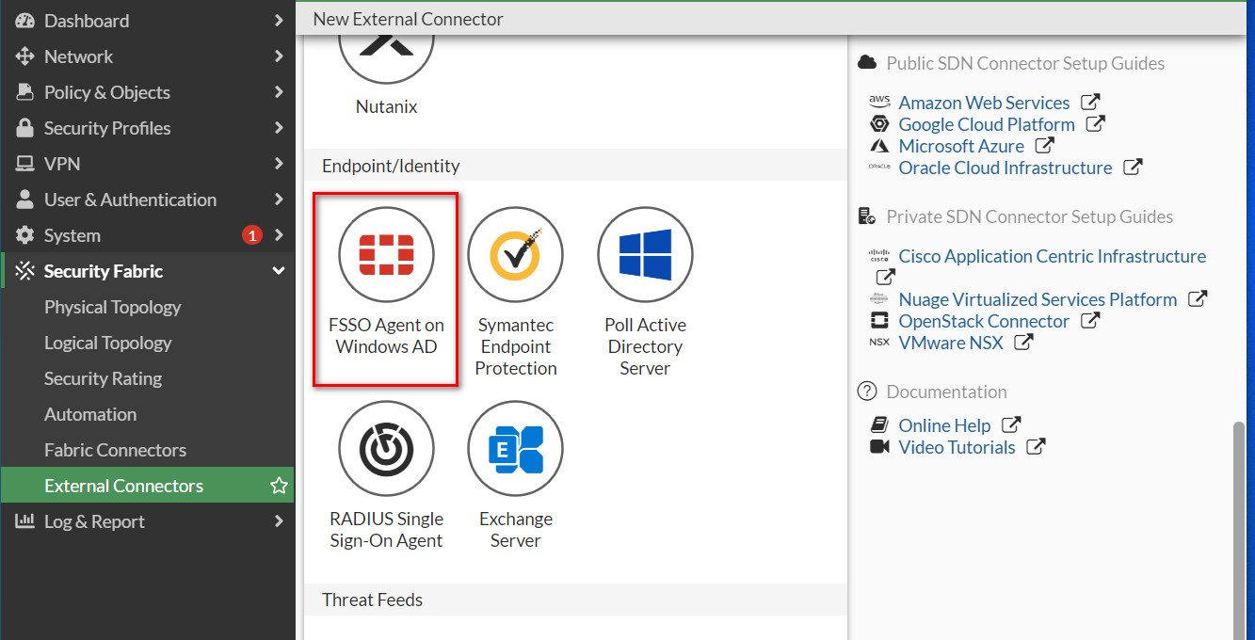Open the VMware NSX guide link

(x=951, y=343)
